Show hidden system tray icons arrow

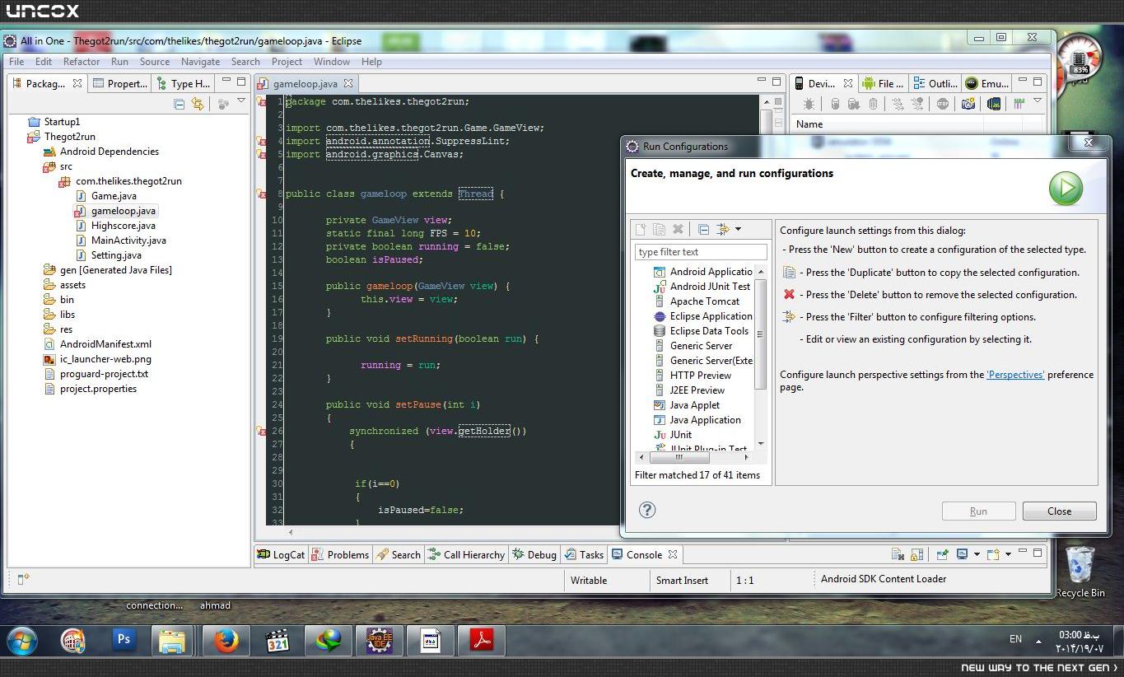pos(1038,641)
